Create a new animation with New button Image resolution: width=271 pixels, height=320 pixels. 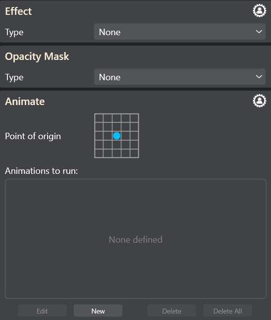click(98, 311)
